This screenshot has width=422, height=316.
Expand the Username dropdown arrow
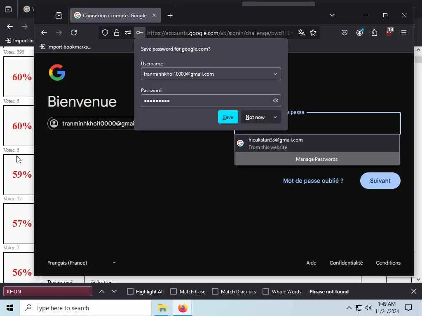[275, 74]
